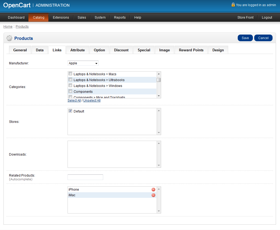Switch to the Reward Points tab
This screenshot has height=230, width=280.
191,50
